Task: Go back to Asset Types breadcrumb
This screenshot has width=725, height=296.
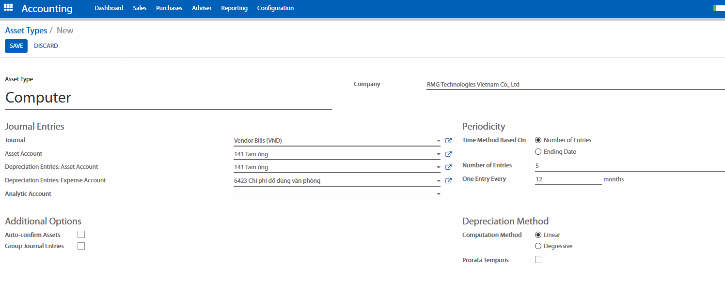Action: coord(26,30)
